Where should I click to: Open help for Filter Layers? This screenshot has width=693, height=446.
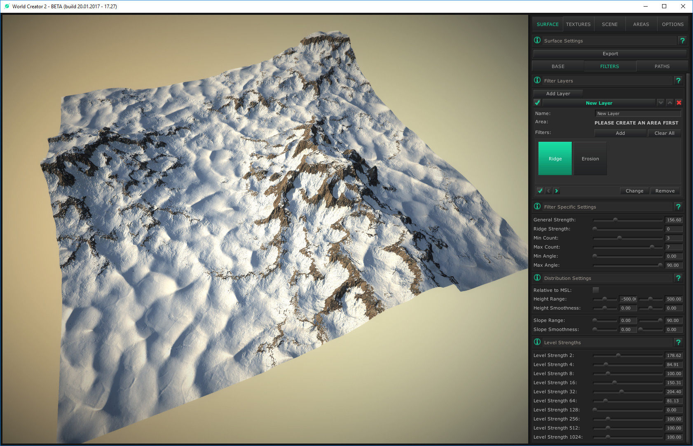click(678, 80)
